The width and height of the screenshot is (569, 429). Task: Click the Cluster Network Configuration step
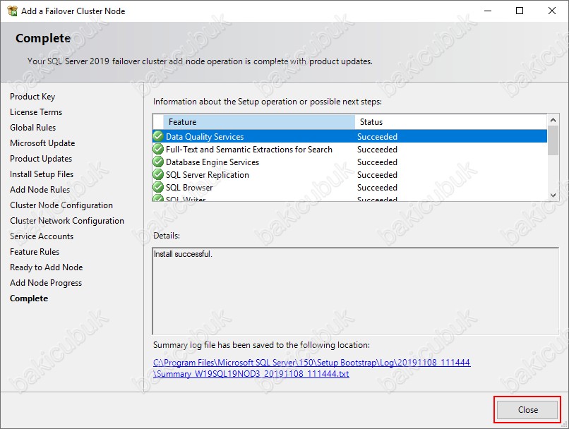click(x=67, y=221)
